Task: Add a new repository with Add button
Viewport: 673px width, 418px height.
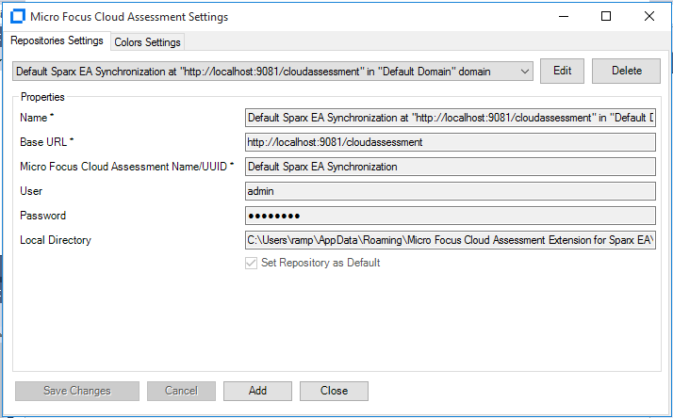Action: coord(257,391)
